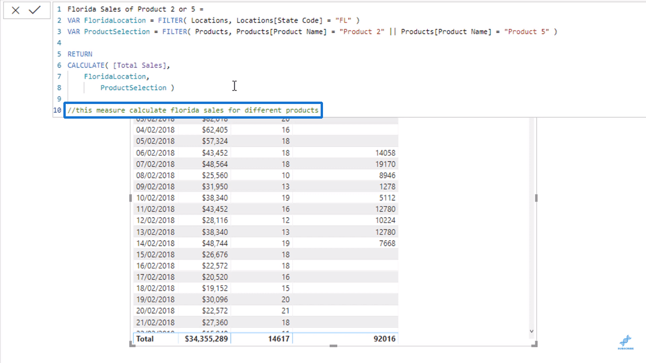Select the $26,676 sales cell

(215, 255)
